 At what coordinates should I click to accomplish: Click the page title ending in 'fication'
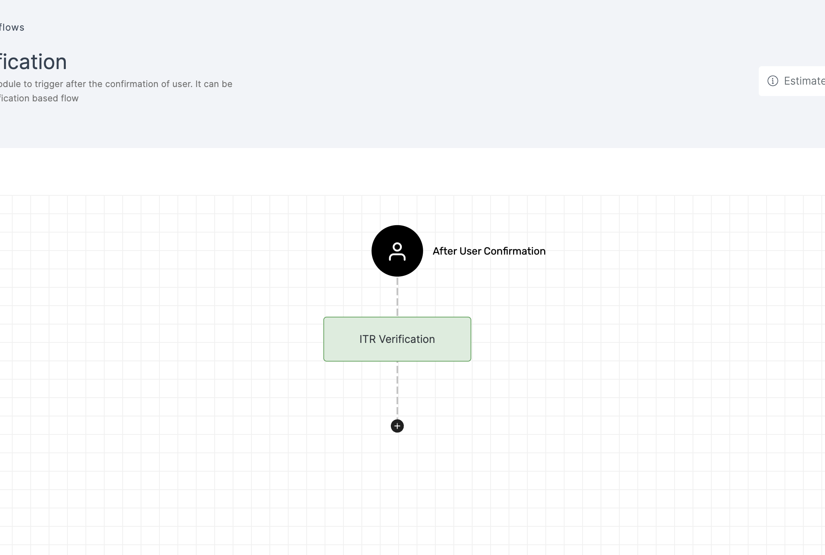click(34, 62)
